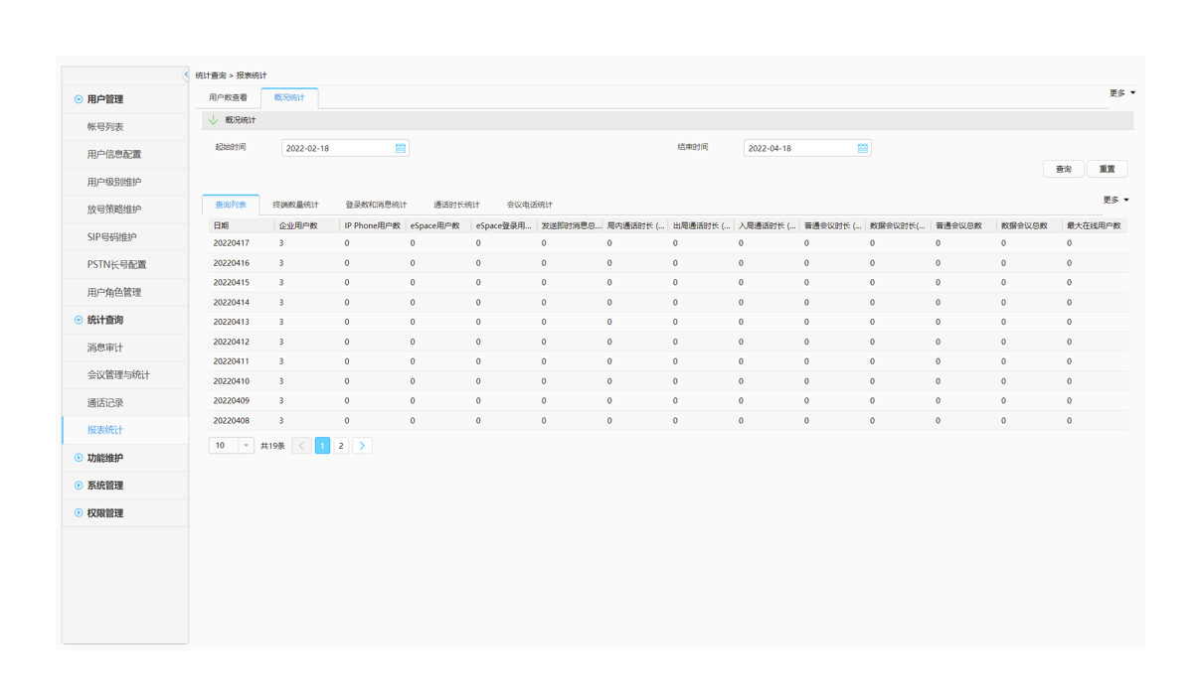Screen dimensions: 1199x699
Task: Open the top 更多 dropdown near tabs
Action: click(1121, 93)
